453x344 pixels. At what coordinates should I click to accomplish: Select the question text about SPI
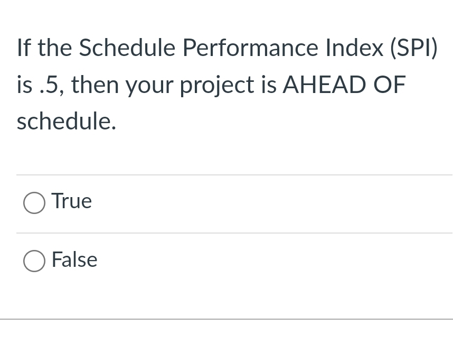pyautogui.click(x=227, y=85)
